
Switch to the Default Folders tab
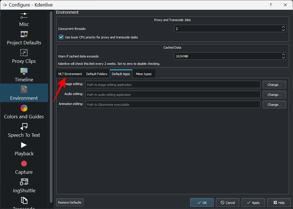tap(97, 74)
